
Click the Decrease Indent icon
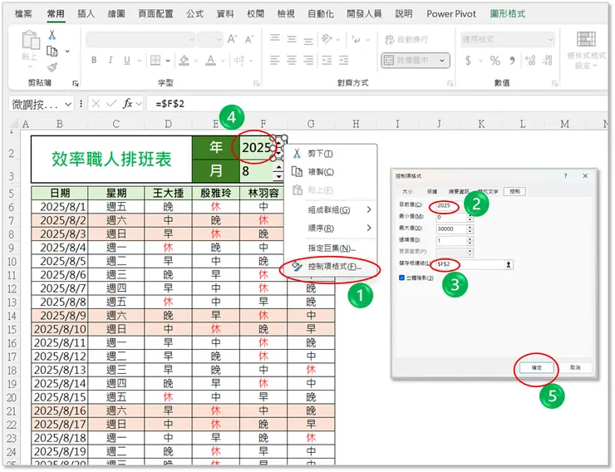pyautogui.click(x=327, y=60)
